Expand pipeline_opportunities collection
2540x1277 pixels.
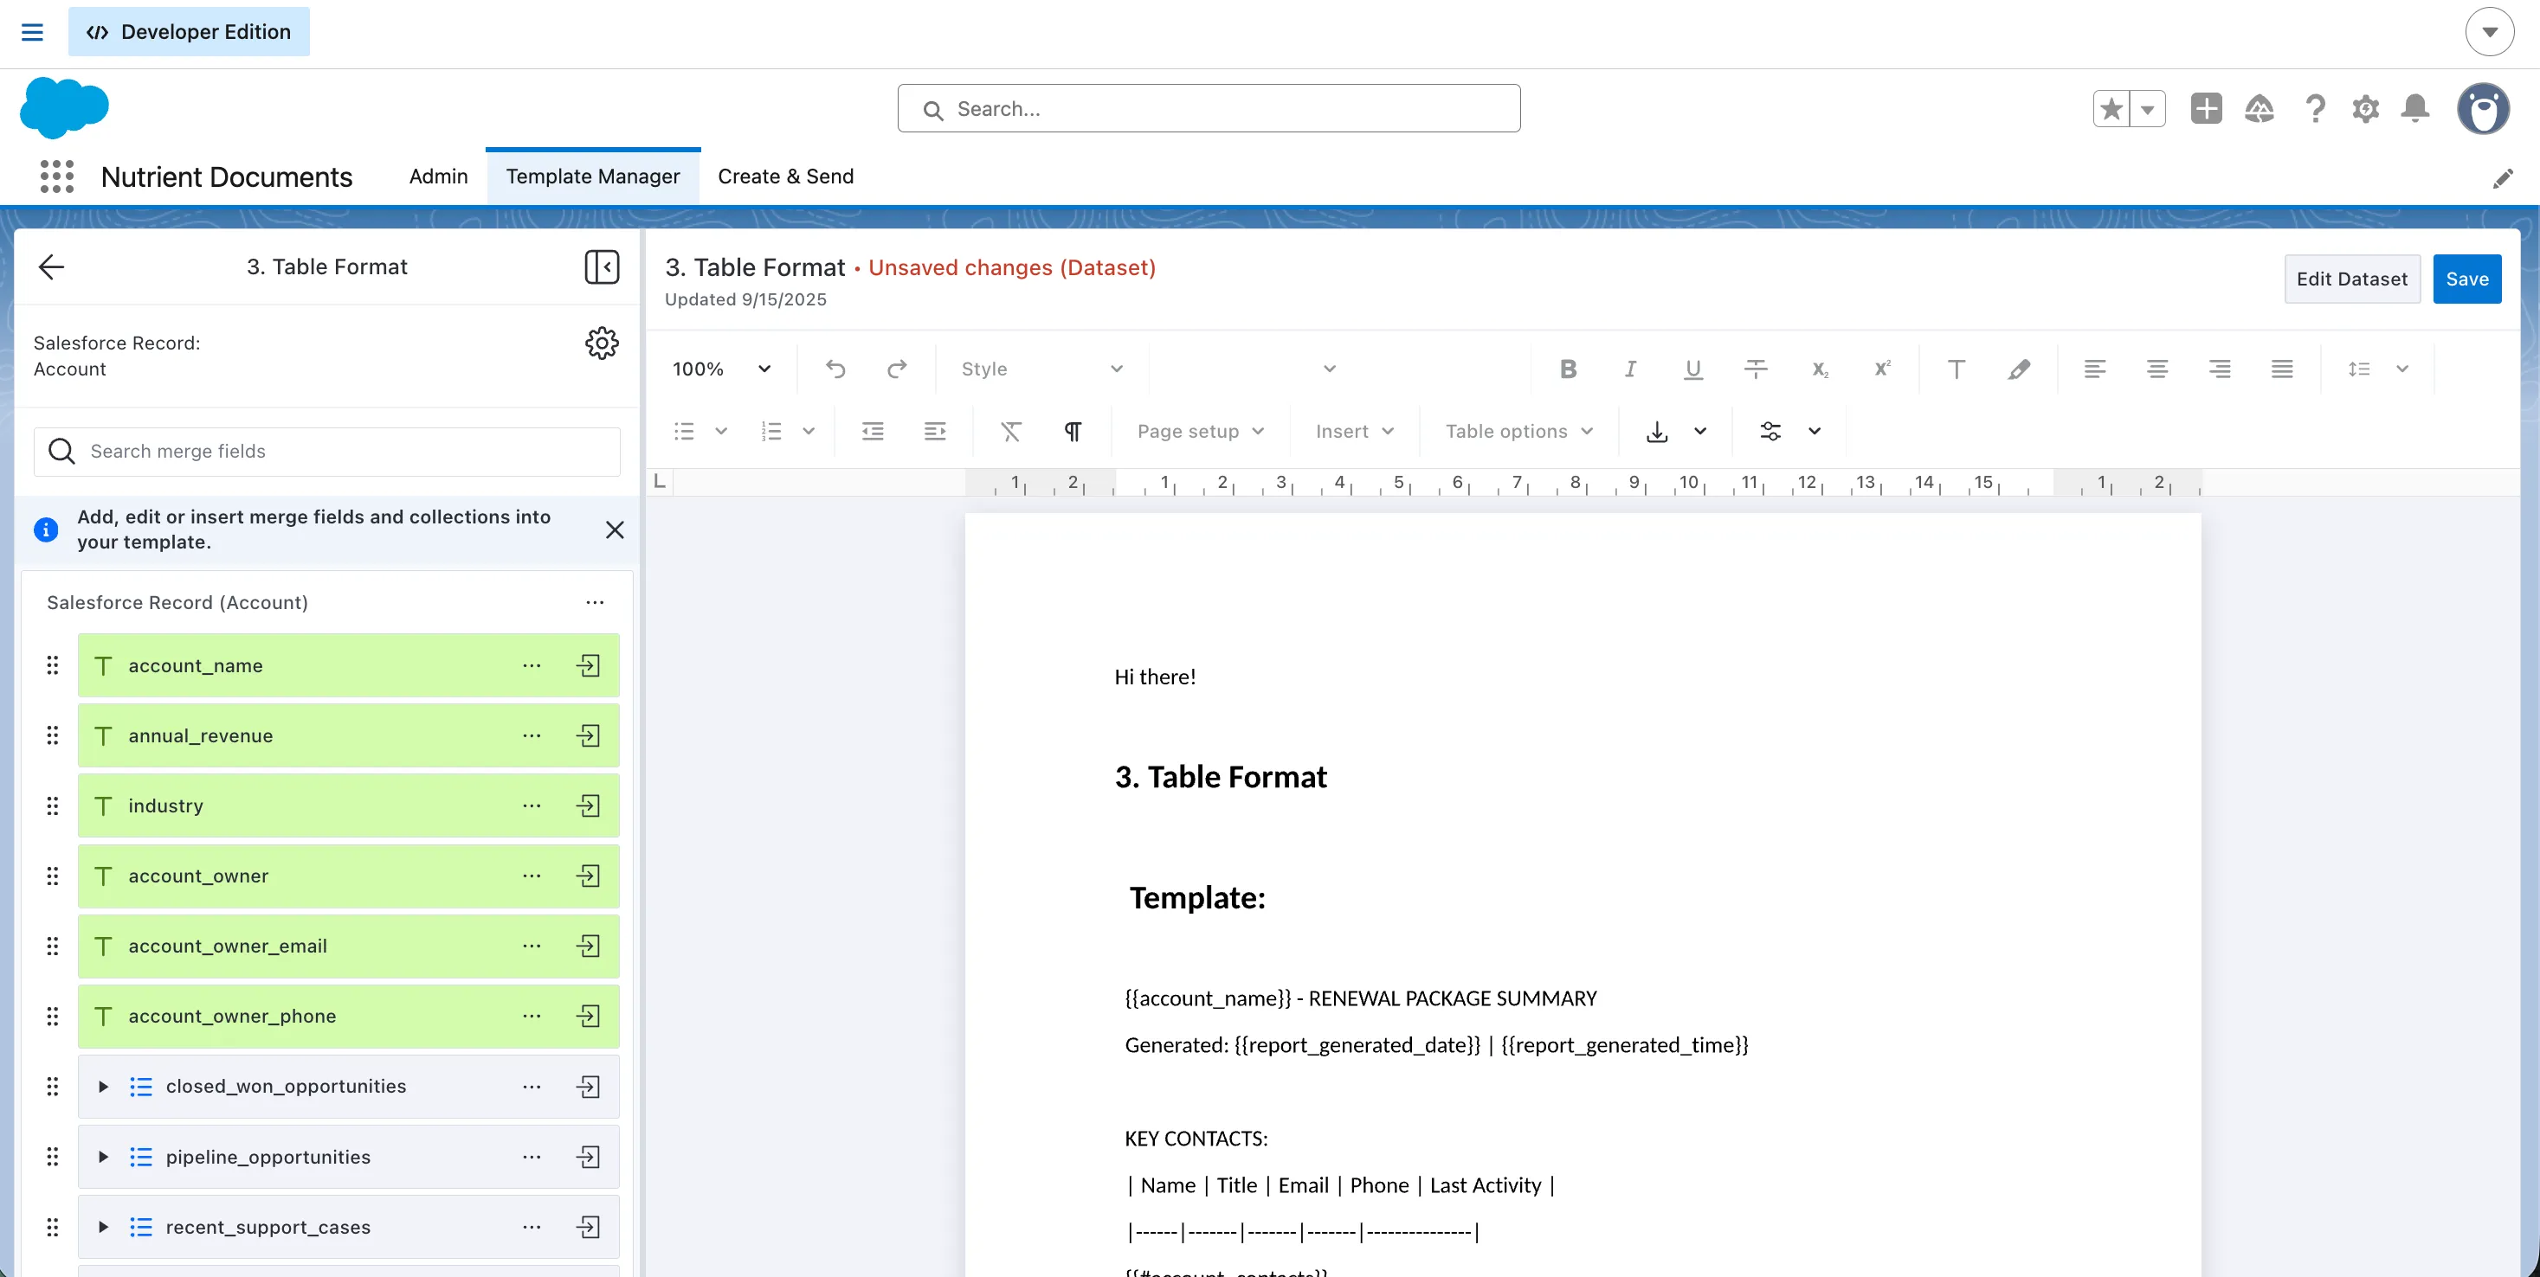click(102, 1157)
